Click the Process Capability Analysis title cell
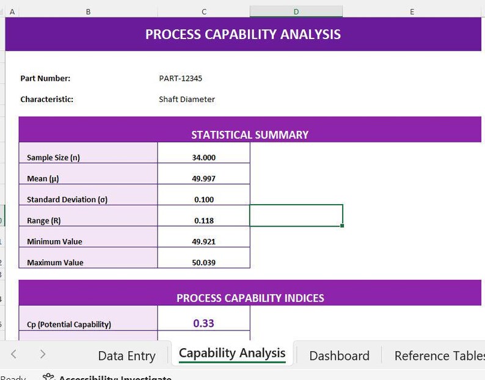Viewport: 485px width, 380px height. click(x=243, y=34)
